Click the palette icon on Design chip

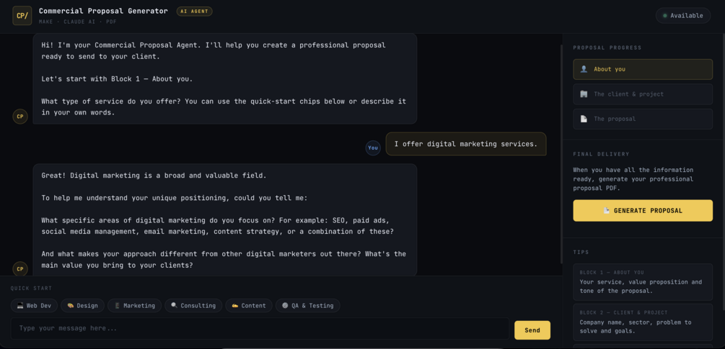pos(70,306)
